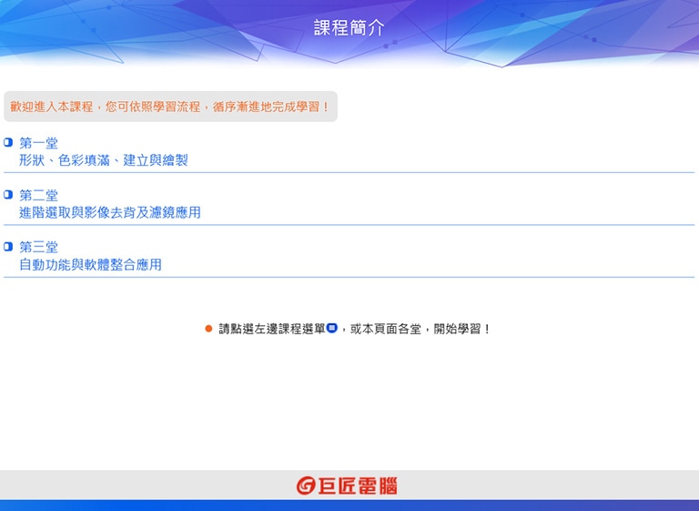Click the bullet icon beside 第二堂
The image size is (699, 511).
[8, 194]
